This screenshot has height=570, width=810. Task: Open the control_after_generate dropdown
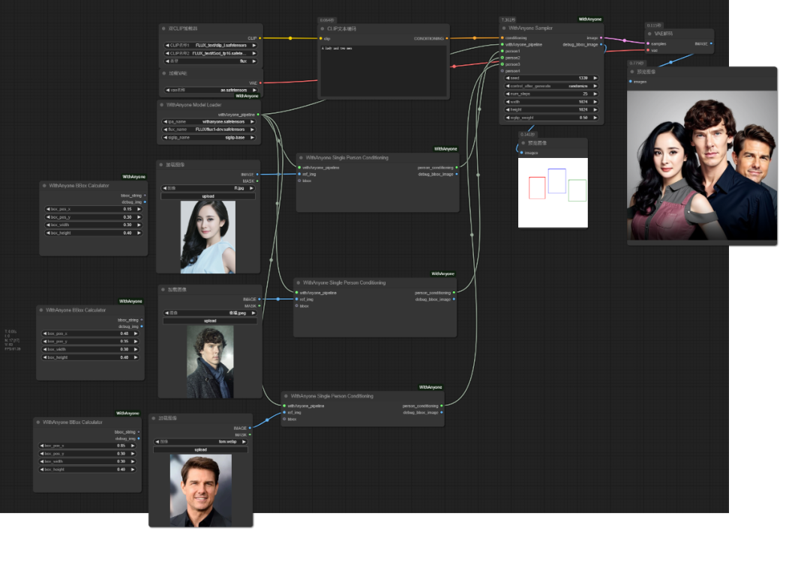click(551, 86)
